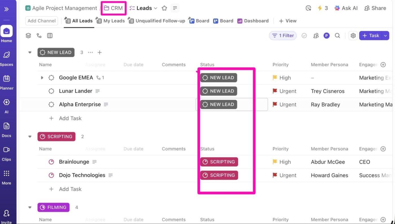Expand the Google EMEA subtasks
Viewport: 395px width, 224px height.
tap(42, 77)
